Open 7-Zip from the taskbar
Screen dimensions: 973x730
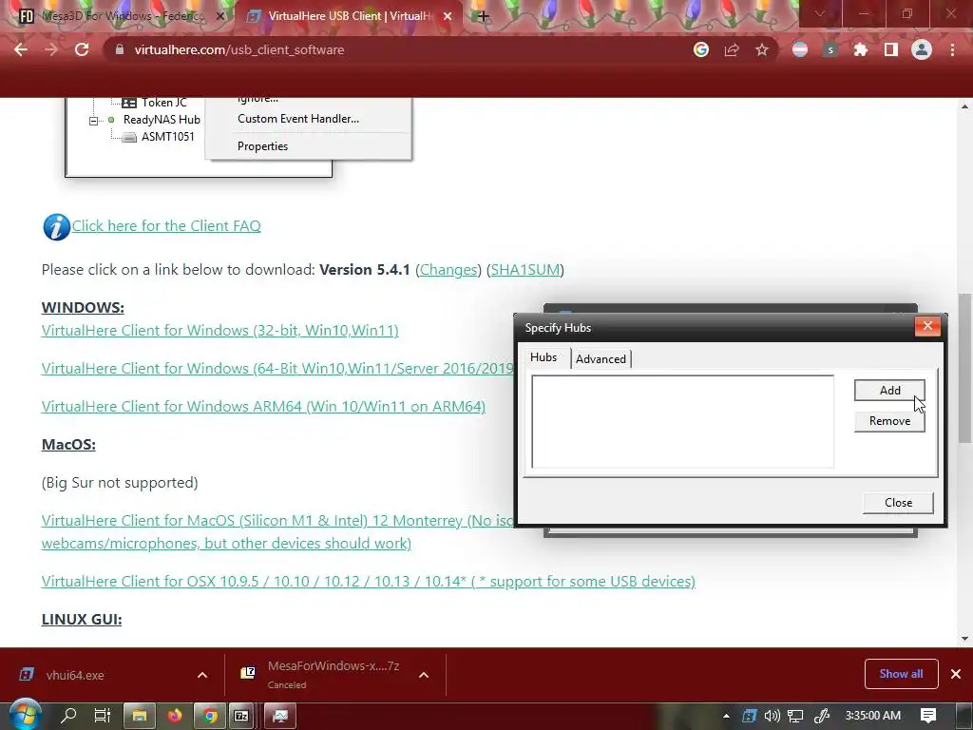click(x=242, y=716)
